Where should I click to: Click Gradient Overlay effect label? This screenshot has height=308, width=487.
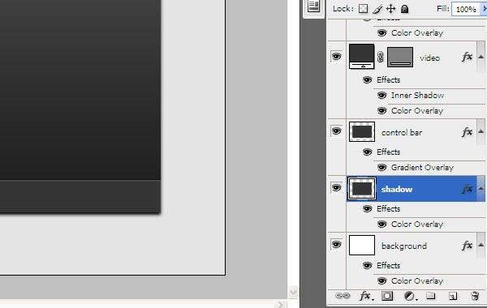click(422, 168)
